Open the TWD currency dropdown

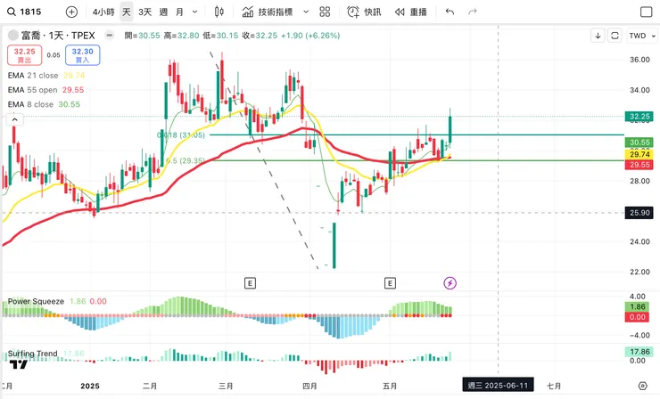[x=641, y=36]
